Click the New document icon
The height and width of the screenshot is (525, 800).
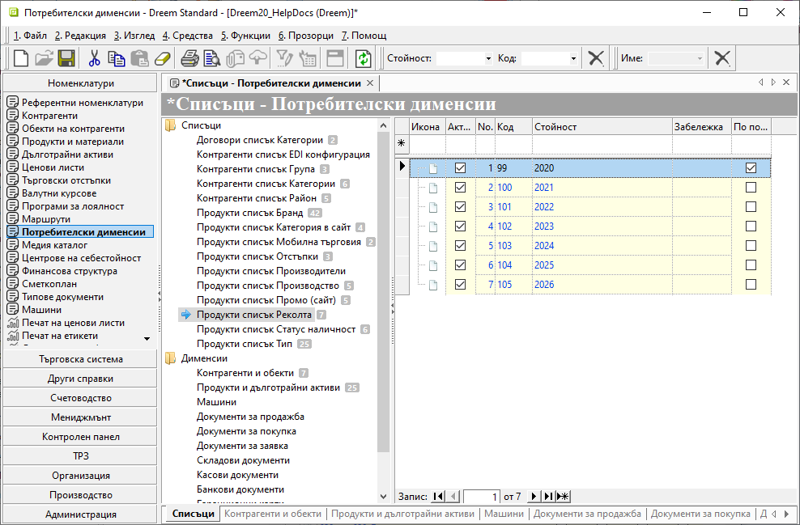pyautogui.click(x=21, y=58)
